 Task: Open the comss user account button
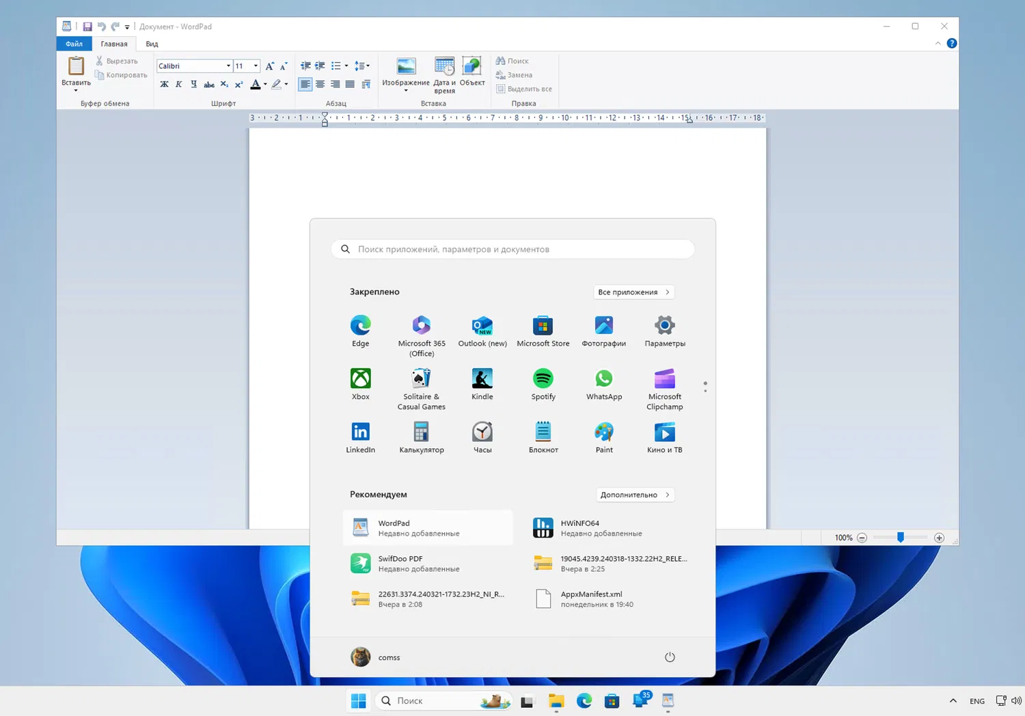pyautogui.click(x=376, y=657)
